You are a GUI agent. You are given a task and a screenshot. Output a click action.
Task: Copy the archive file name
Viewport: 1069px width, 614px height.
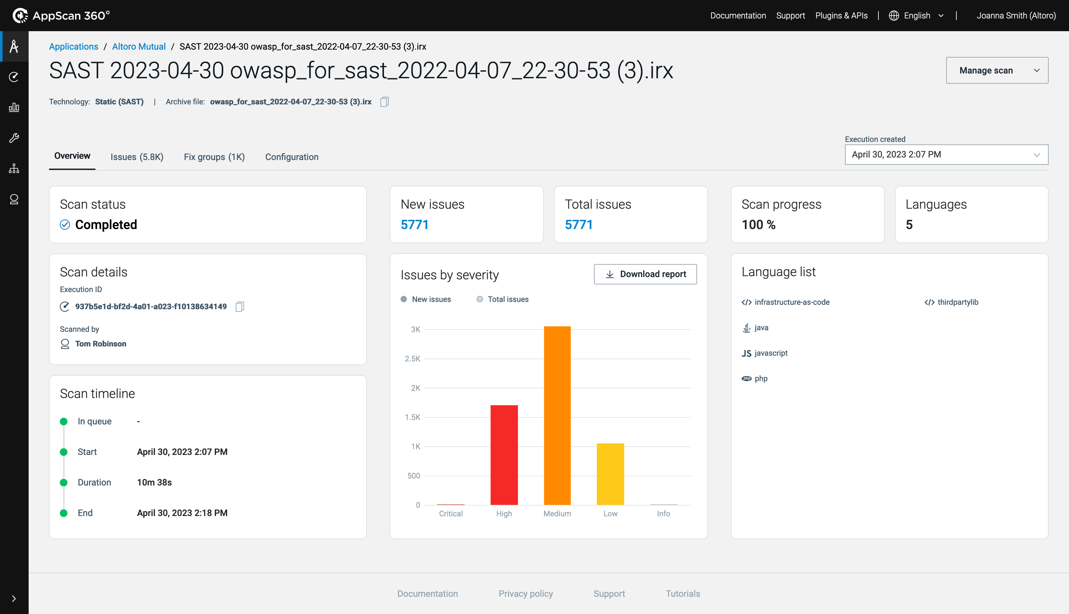pos(384,101)
